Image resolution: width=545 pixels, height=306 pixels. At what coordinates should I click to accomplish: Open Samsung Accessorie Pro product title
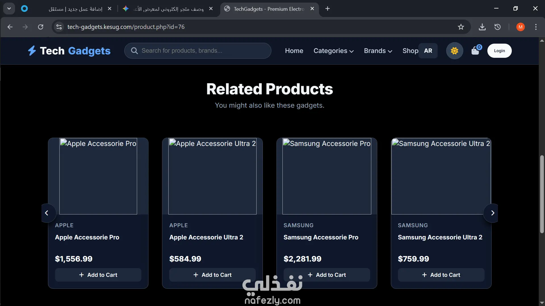tap(321, 237)
